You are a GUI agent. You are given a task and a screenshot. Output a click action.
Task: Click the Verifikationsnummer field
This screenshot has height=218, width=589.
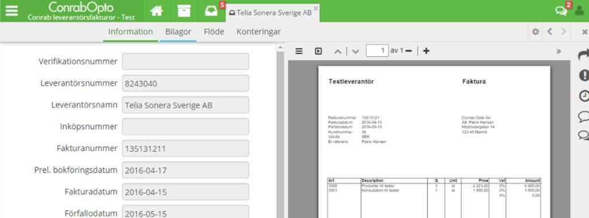tap(186, 61)
